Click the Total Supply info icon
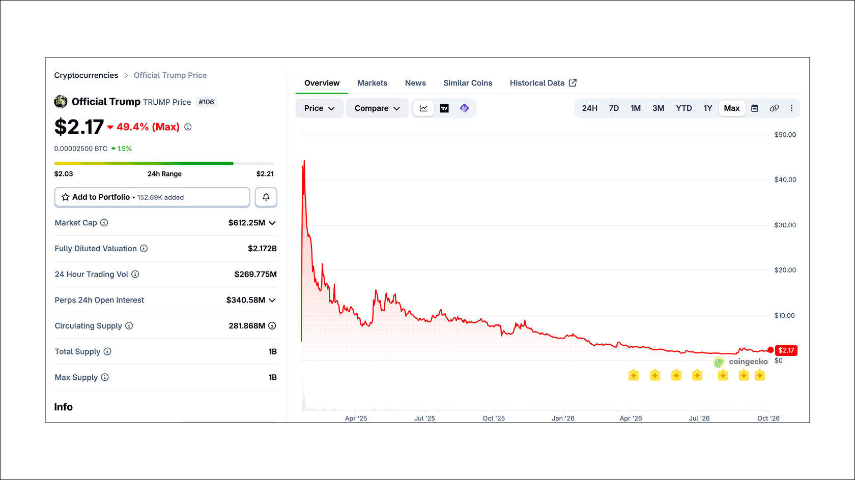 [107, 351]
